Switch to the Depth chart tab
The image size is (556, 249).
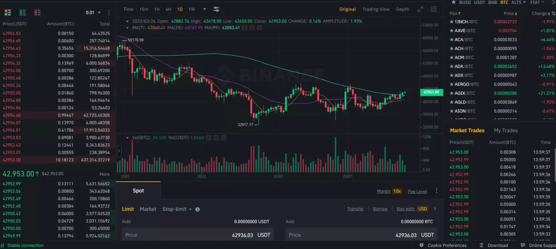pyautogui.click(x=402, y=9)
